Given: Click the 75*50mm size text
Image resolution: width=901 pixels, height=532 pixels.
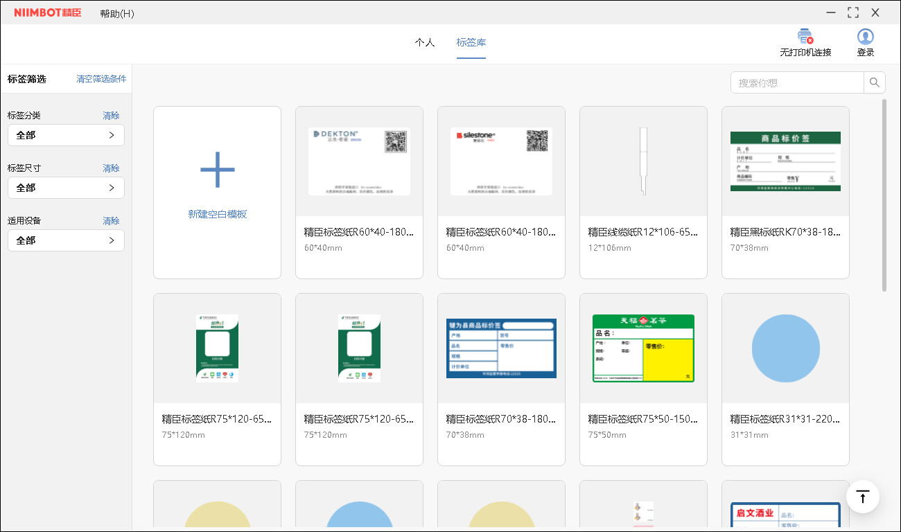Looking at the screenshot, I should tap(607, 435).
